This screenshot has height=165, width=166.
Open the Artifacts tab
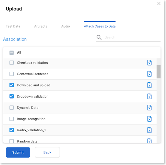tap(41, 26)
